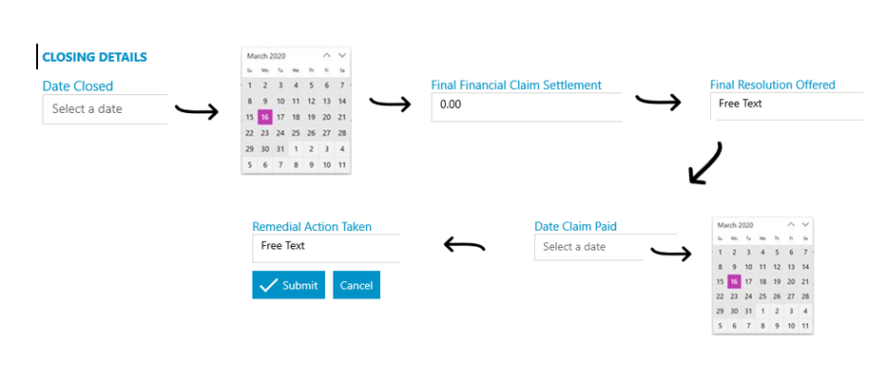Select highlighted day 16 in bottom calendar

pyautogui.click(x=734, y=281)
